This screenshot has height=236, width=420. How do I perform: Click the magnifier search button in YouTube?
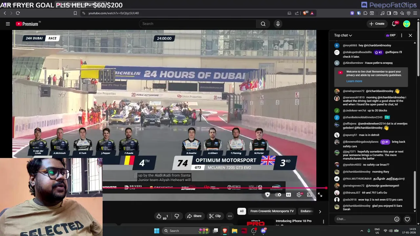[x=263, y=24]
